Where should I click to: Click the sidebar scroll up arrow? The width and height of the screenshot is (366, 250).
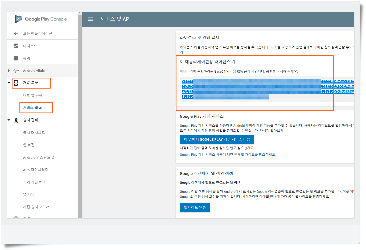(80, 13)
